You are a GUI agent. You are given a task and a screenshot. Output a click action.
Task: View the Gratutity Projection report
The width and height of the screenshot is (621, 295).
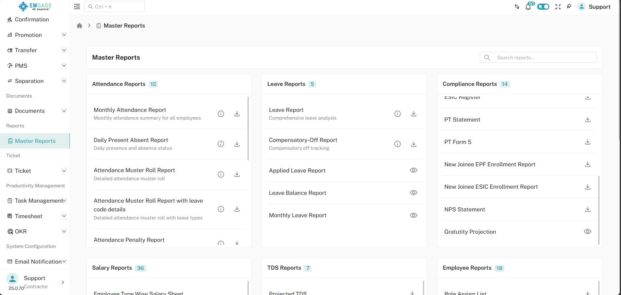[x=588, y=231]
